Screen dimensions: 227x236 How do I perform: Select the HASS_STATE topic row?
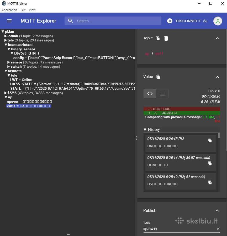pos(72,84)
